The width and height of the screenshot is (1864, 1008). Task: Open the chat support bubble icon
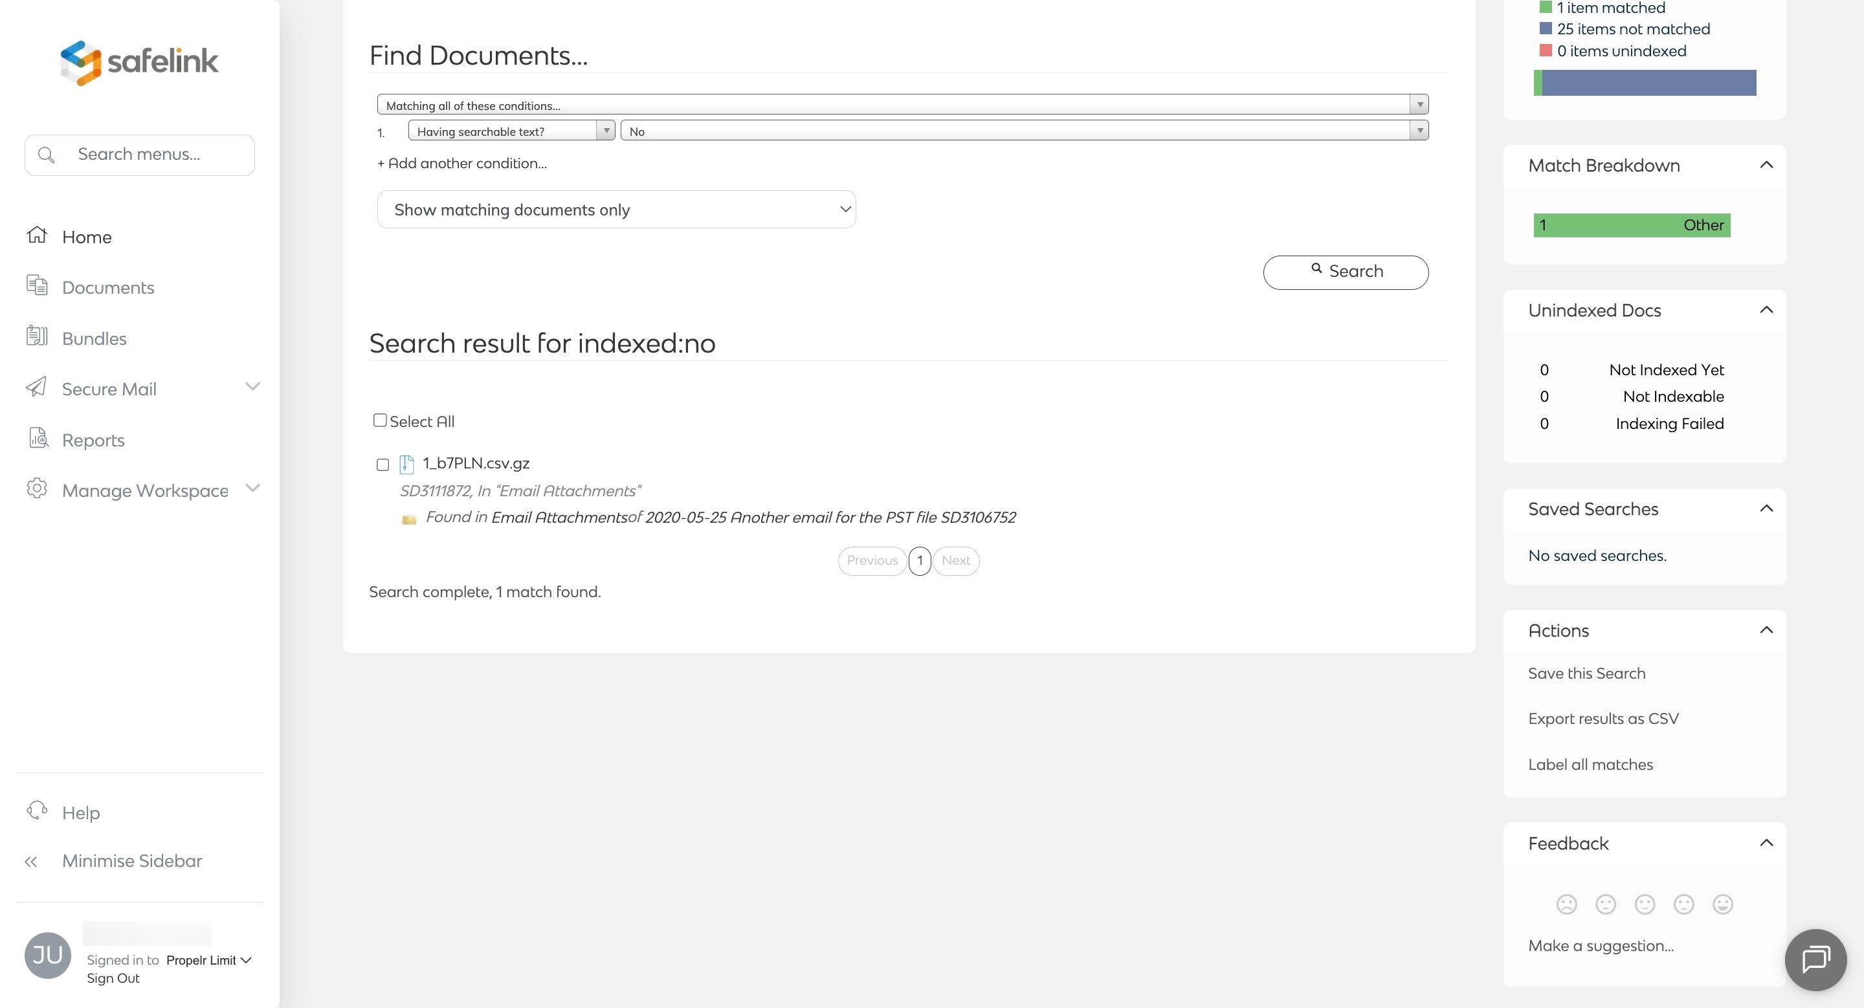click(x=1815, y=959)
